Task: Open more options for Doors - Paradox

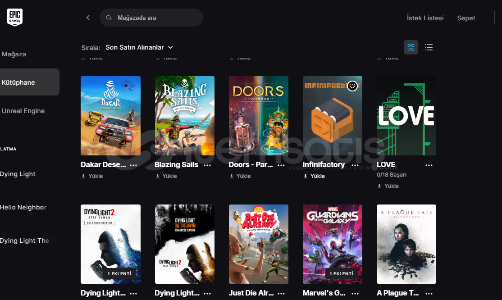Action: point(281,165)
